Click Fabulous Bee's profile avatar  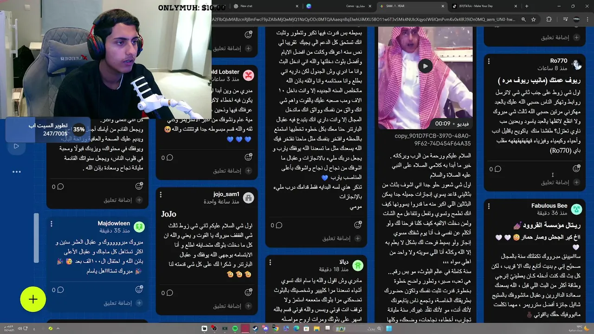point(576,209)
